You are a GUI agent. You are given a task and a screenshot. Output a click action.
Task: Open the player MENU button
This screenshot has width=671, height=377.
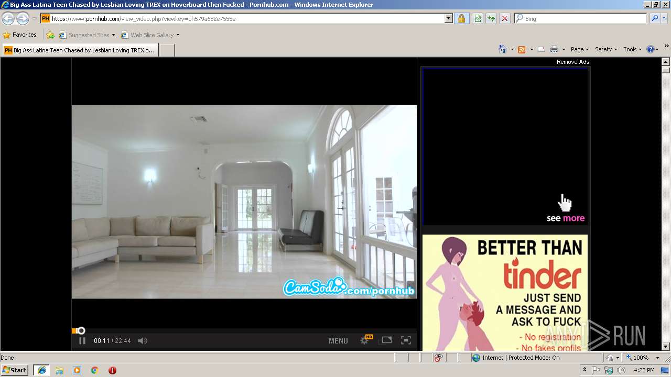[338, 341]
